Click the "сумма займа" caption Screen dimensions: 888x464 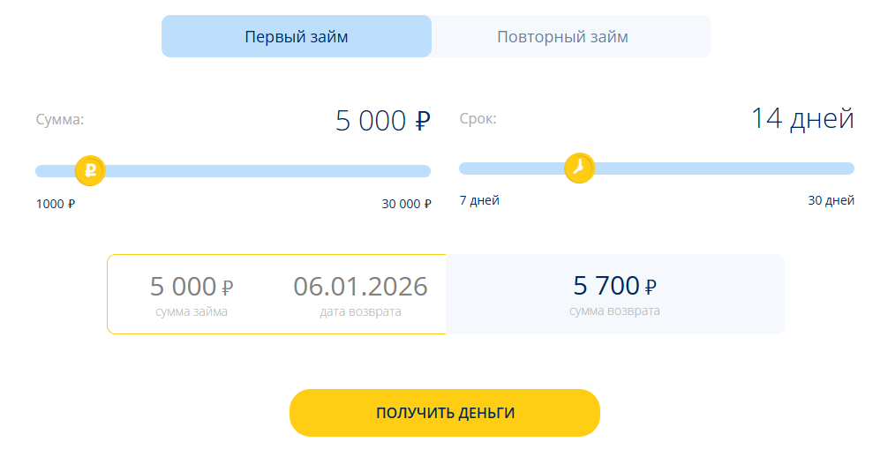[x=192, y=311]
